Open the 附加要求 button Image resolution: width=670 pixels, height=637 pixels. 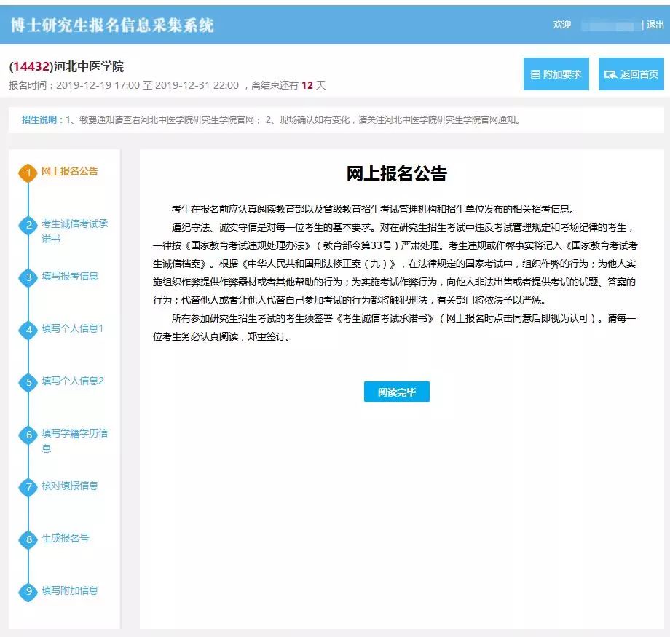coord(556,74)
